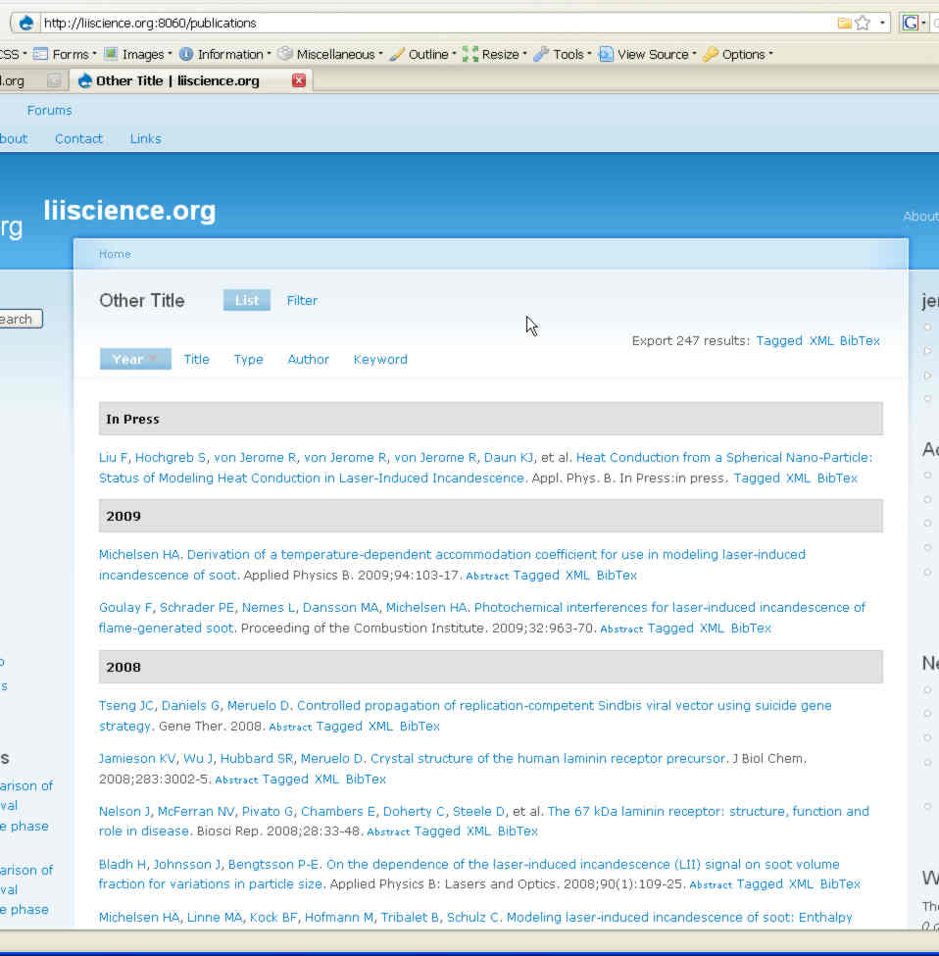Image resolution: width=939 pixels, height=956 pixels.
Task: Switch to the Filter tab
Action: (x=302, y=301)
